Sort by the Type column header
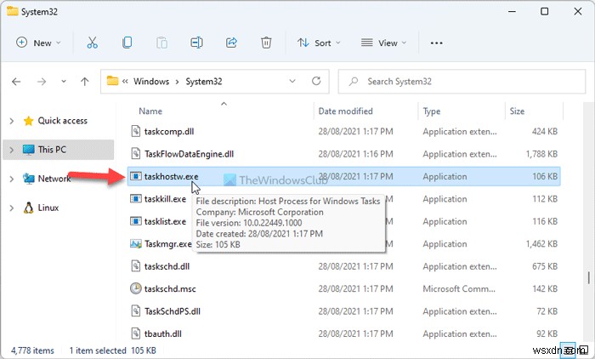 pos(432,111)
